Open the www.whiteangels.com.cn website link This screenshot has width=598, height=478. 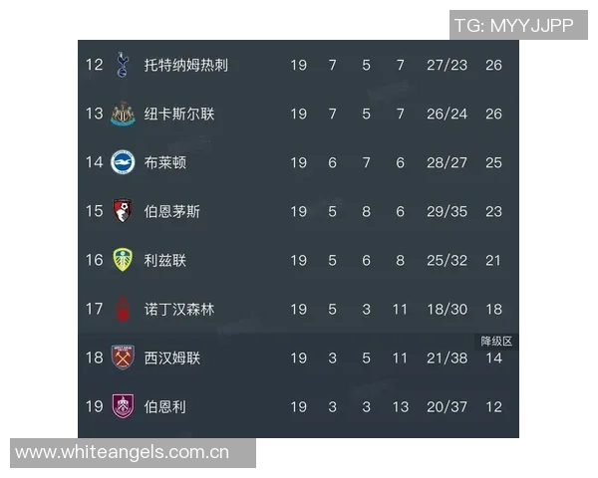pos(123,453)
